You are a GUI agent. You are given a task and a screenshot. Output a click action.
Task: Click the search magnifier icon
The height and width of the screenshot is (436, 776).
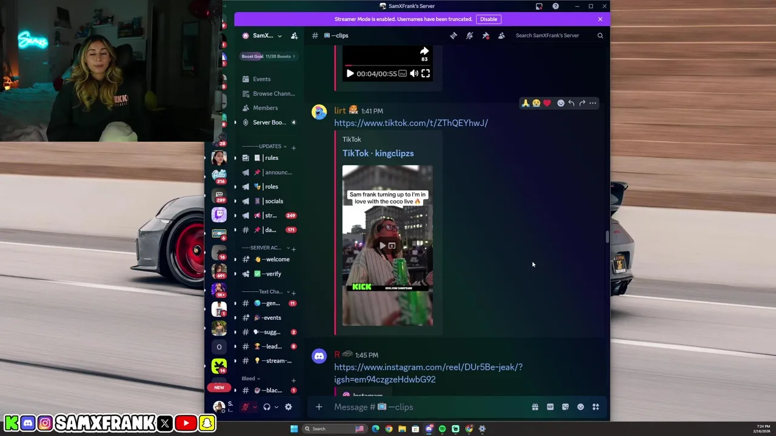(600, 36)
